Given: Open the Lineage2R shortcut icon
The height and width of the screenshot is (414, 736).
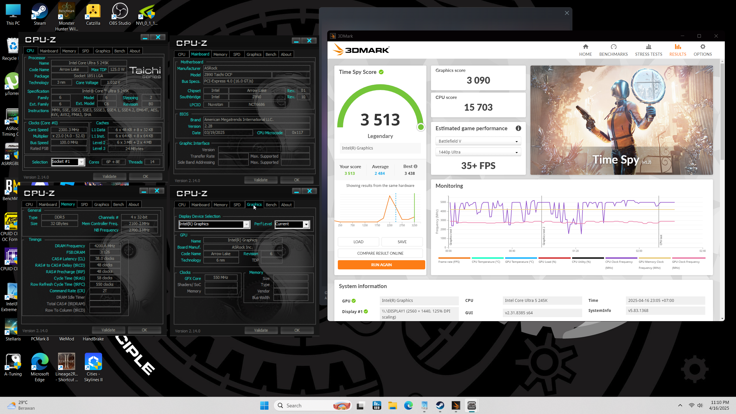Looking at the screenshot, I should [x=67, y=367].
